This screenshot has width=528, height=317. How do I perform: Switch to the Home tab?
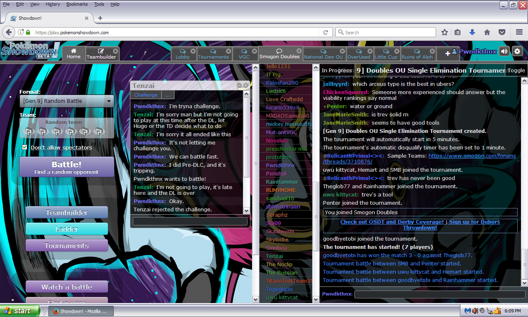pos(74,53)
